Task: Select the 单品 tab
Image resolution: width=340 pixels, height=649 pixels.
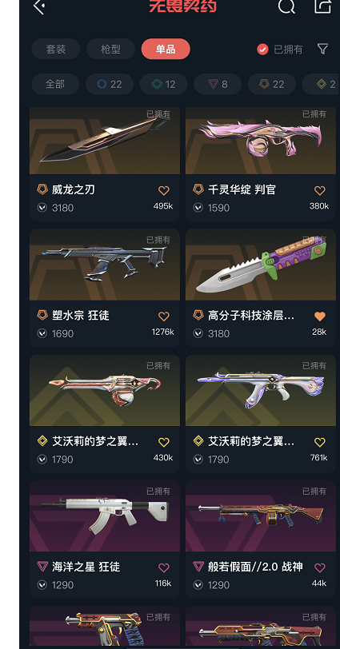Action: [x=166, y=50]
